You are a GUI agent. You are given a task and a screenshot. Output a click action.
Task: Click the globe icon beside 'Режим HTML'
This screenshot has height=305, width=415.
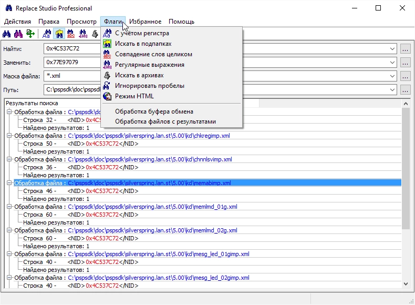pos(107,96)
